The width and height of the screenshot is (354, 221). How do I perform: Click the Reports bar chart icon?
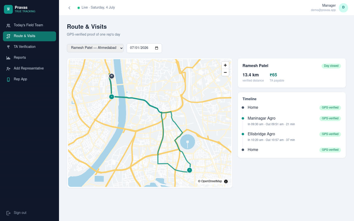point(8,58)
